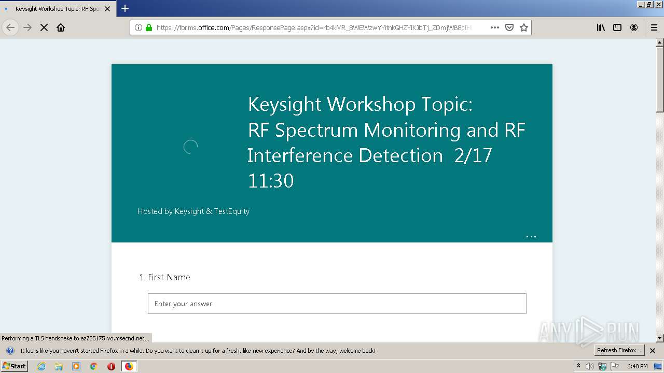Open Opera from the taskbar
This screenshot has width=664, height=373.
(111, 366)
